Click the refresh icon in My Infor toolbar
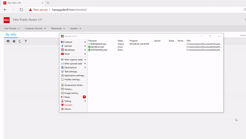 pos(20,41)
